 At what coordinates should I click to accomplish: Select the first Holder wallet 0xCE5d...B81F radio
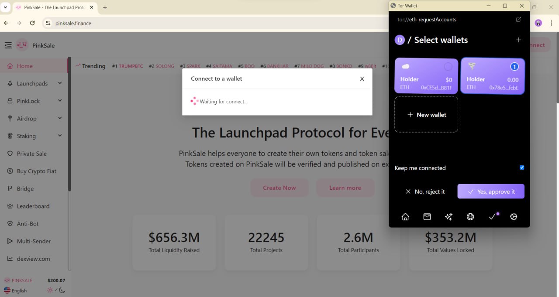(448, 67)
